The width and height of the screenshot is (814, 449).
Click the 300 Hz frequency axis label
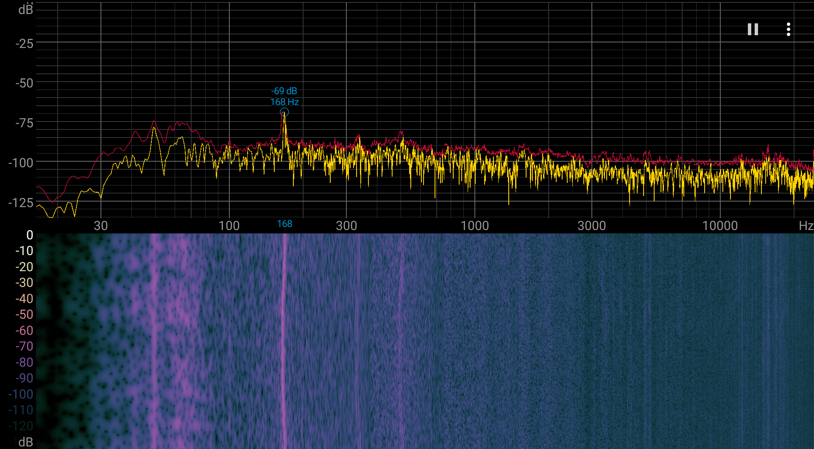(x=346, y=225)
